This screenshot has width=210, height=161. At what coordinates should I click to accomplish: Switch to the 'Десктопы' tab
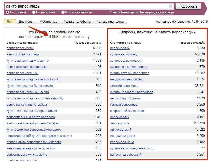click(26, 22)
